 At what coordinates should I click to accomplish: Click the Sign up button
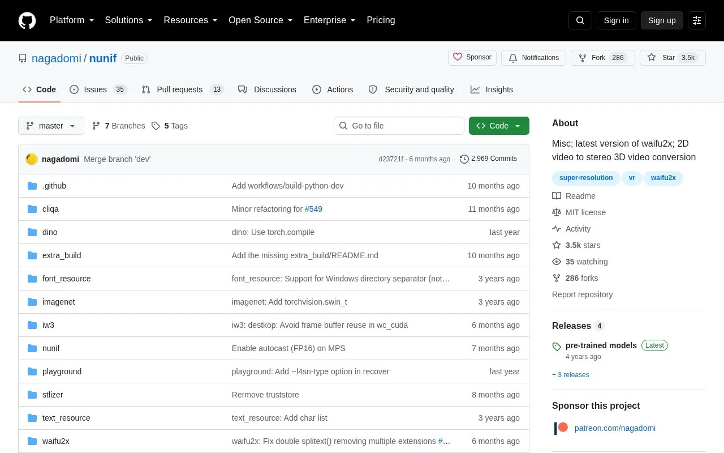(662, 20)
